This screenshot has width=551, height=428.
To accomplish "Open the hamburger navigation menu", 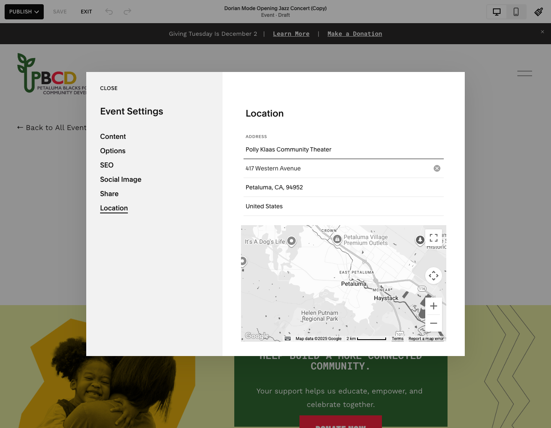I will (525, 73).
